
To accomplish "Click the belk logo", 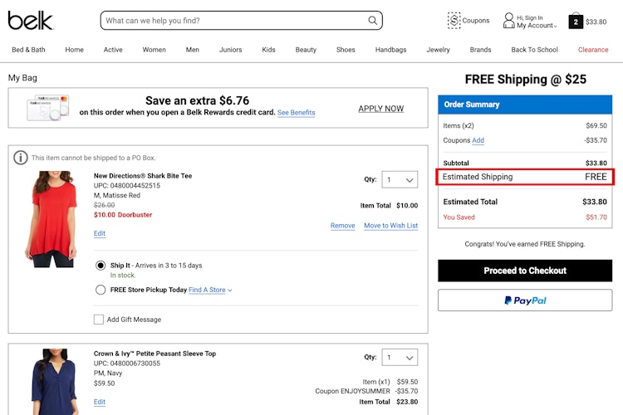I will point(30,20).
